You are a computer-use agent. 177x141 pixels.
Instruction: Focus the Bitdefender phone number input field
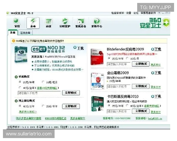click(x=119, y=64)
